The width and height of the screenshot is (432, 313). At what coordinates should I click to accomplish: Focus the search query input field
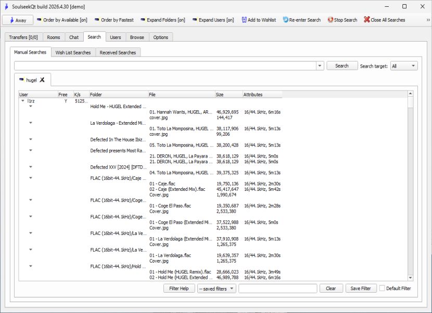[165, 66]
